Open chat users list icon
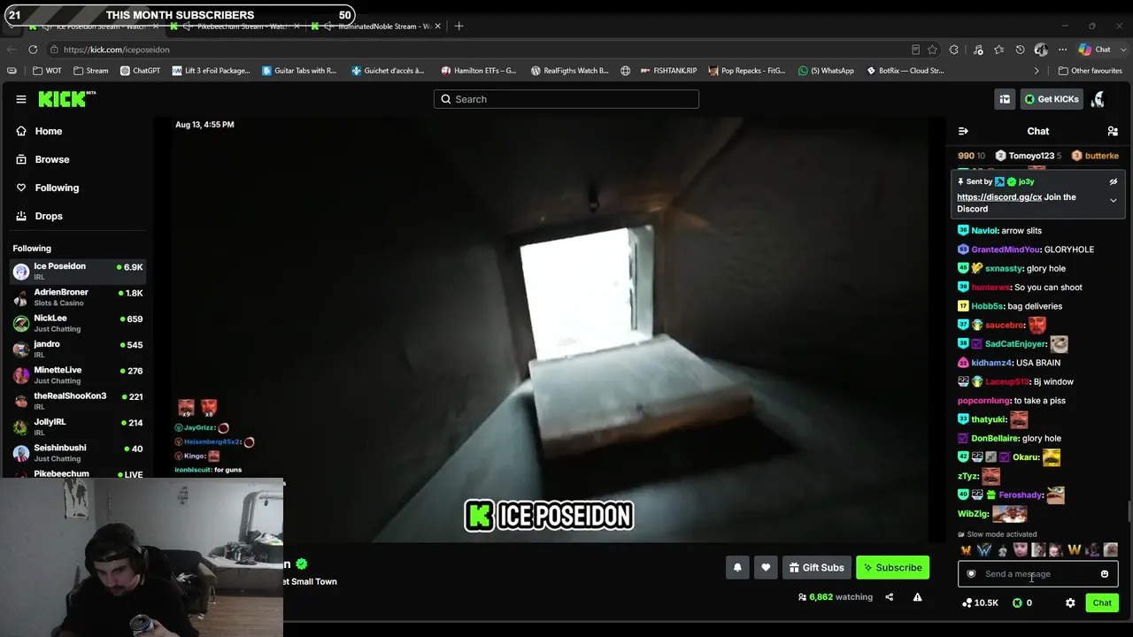This screenshot has width=1133, height=637. click(x=1113, y=131)
